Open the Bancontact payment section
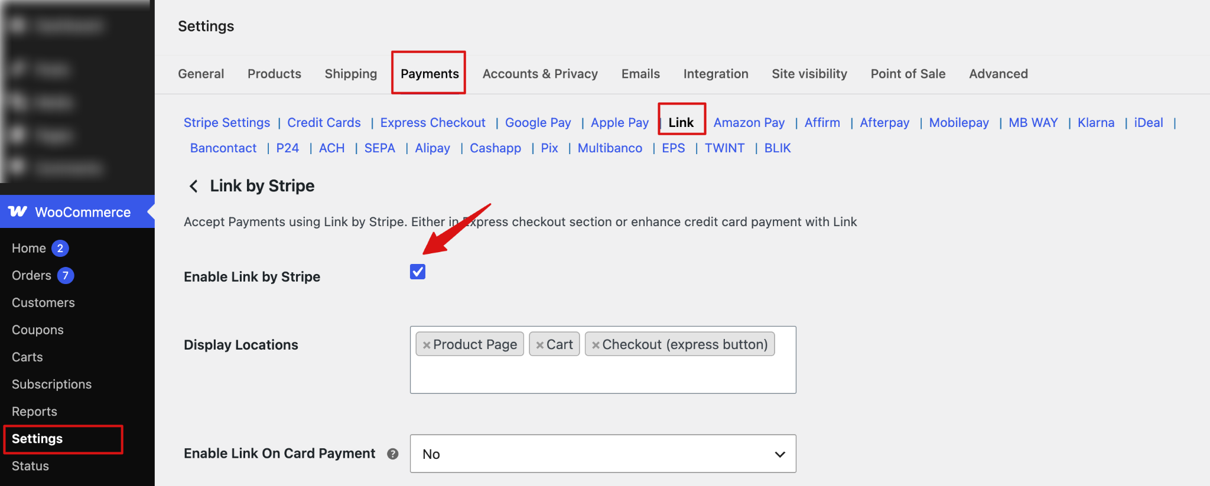Image resolution: width=1210 pixels, height=486 pixels. 223,148
